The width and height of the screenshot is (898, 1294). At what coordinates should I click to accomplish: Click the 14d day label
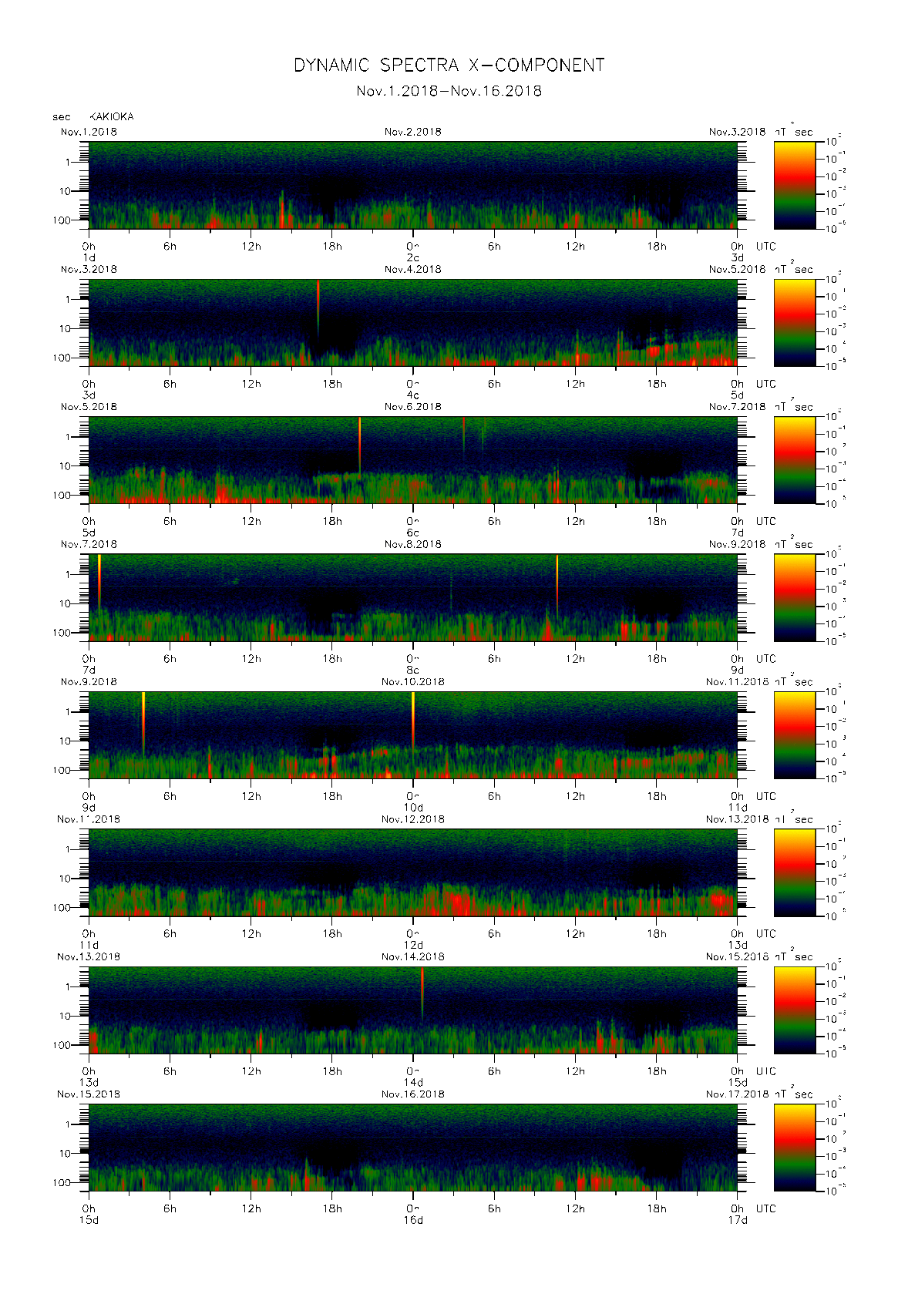413,1083
